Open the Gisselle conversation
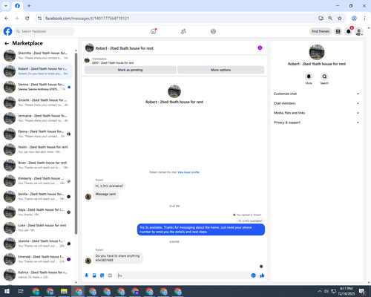The width and height of the screenshot is (371, 297). (37, 102)
